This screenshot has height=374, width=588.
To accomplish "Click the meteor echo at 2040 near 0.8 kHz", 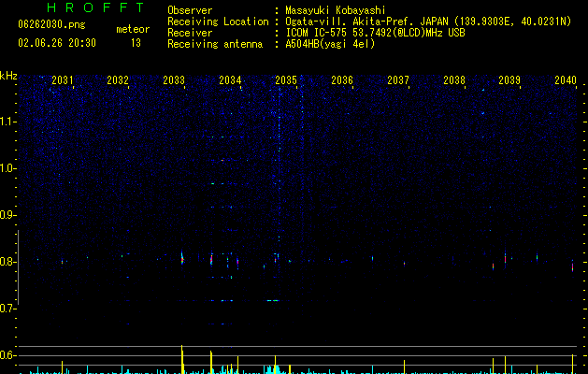I will click(573, 266).
